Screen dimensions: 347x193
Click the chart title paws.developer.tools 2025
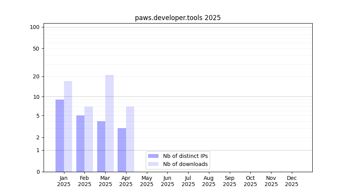tap(178, 18)
